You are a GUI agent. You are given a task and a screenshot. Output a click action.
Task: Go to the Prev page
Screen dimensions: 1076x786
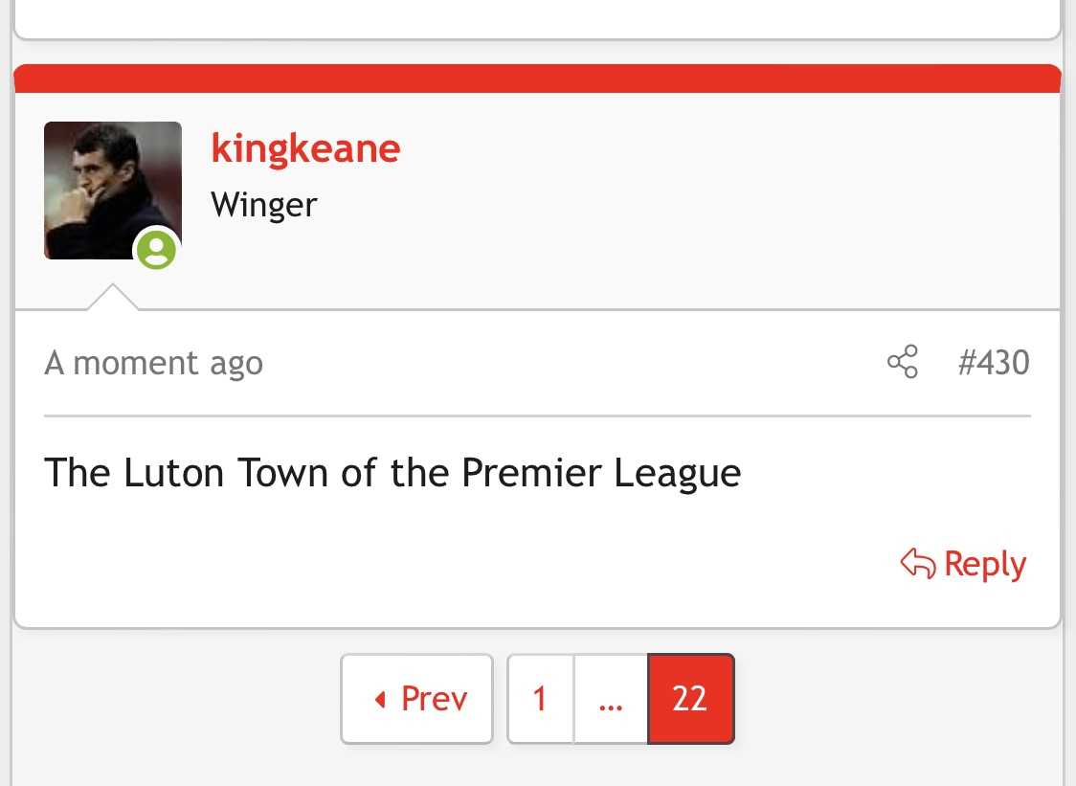[x=417, y=699]
